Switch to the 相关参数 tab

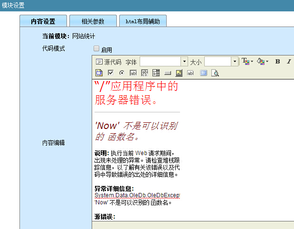(x=93, y=21)
